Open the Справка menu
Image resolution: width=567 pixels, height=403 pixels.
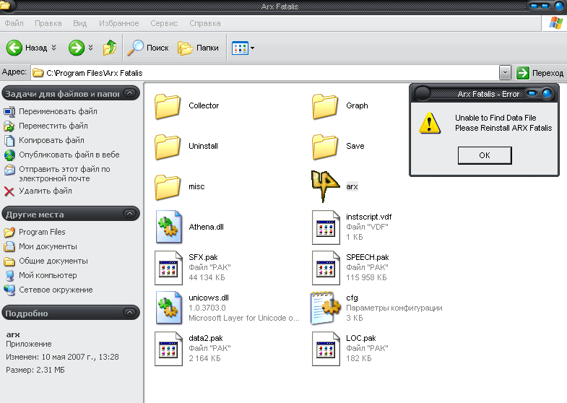coord(205,23)
